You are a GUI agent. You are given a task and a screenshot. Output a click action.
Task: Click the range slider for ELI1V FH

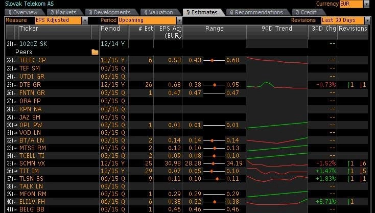pyautogui.click(x=214, y=202)
